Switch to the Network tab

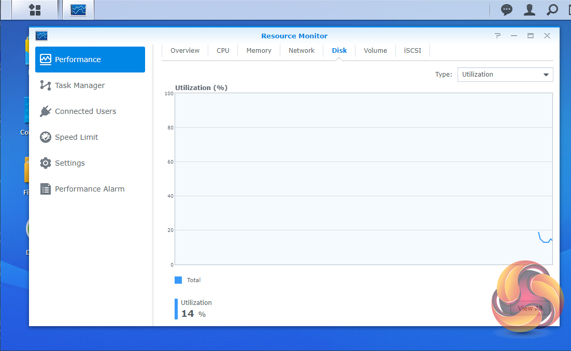click(x=302, y=51)
